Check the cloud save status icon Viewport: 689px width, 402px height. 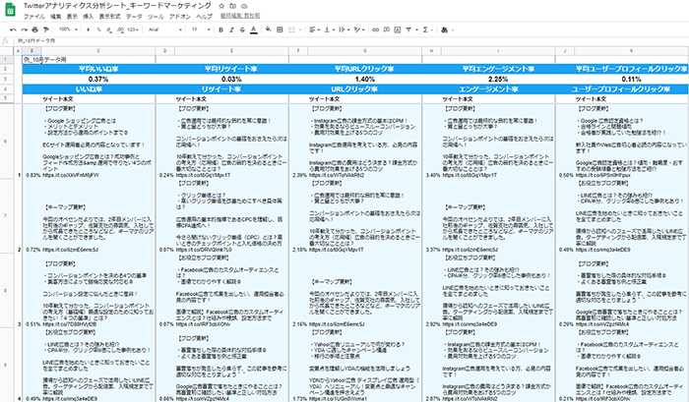(244, 6)
